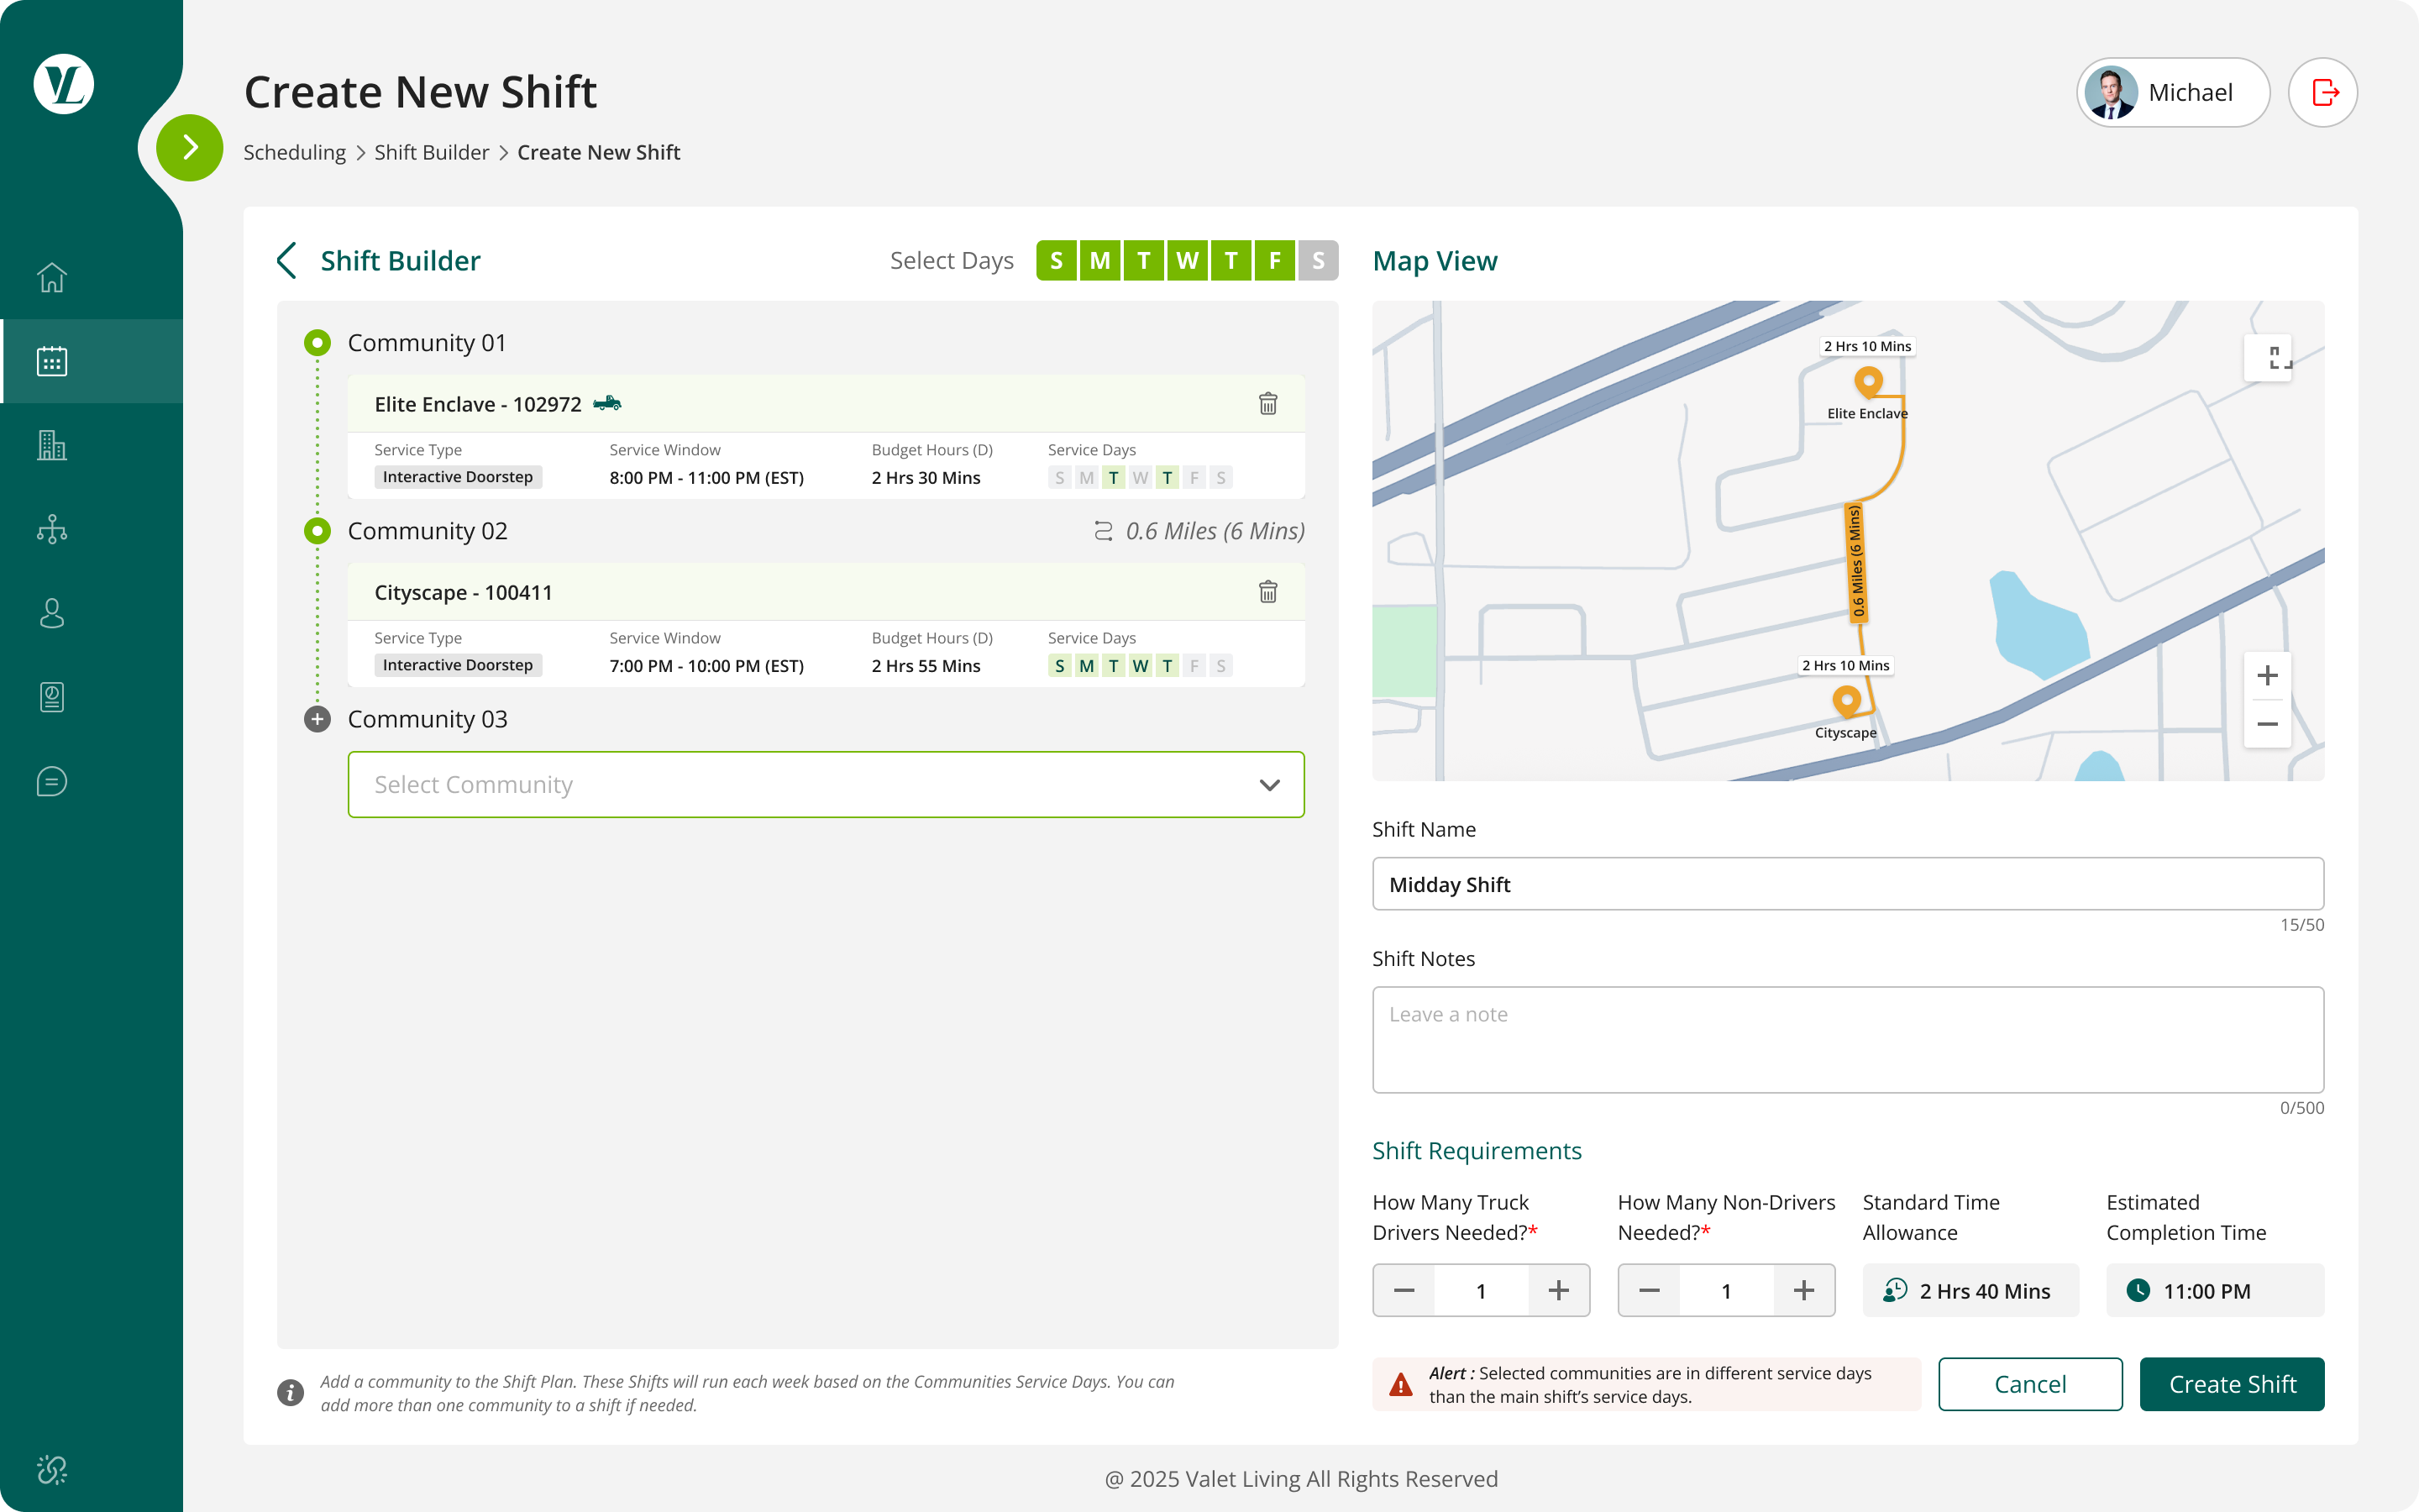Go to Shift Builder breadcrumb
Image resolution: width=2419 pixels, height=1512 pixels.
431,152
